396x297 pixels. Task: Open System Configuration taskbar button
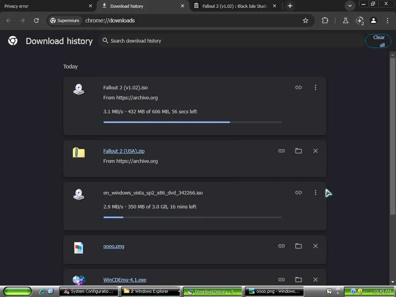[89, 291]
